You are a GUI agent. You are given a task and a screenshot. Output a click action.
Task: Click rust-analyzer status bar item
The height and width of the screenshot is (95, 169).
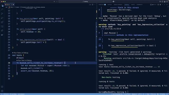[21, 94]
